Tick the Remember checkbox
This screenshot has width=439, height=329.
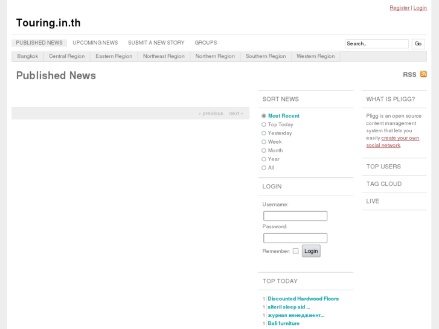tap(296, 251)
